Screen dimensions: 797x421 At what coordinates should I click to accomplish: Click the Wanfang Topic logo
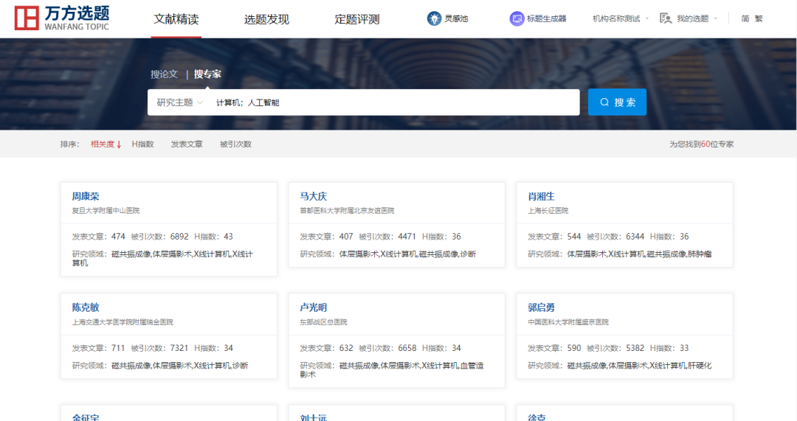click(63, 18)
